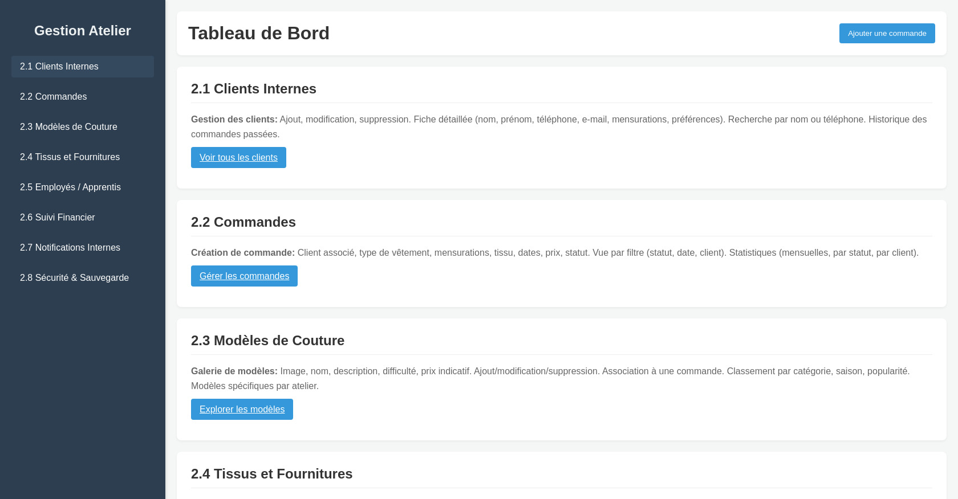
Task: Click the Gestion des clients description text
Action: [559, 126]
